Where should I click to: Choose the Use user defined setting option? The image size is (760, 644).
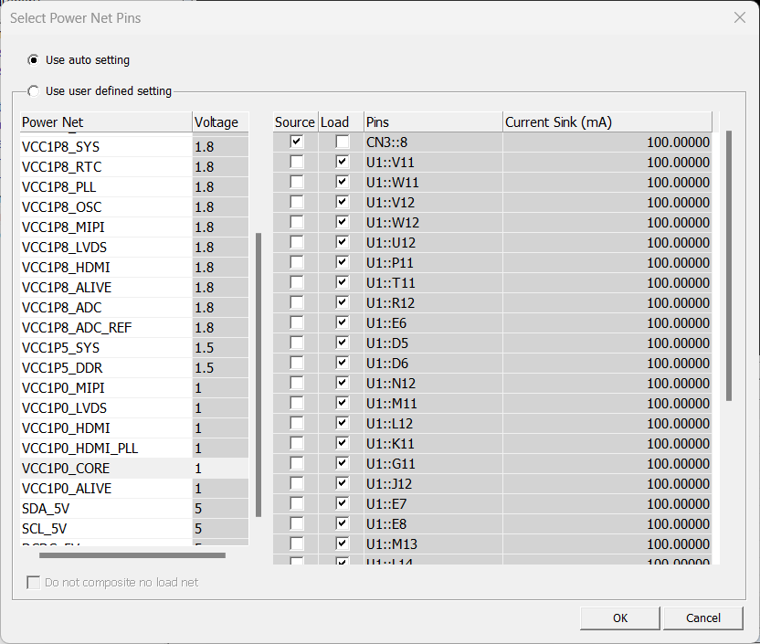[x=34, y=91]
